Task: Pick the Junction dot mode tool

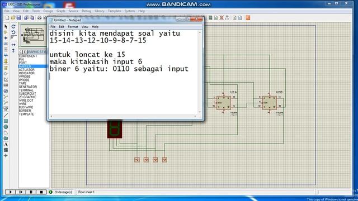Action: click(x=6, y=38)
